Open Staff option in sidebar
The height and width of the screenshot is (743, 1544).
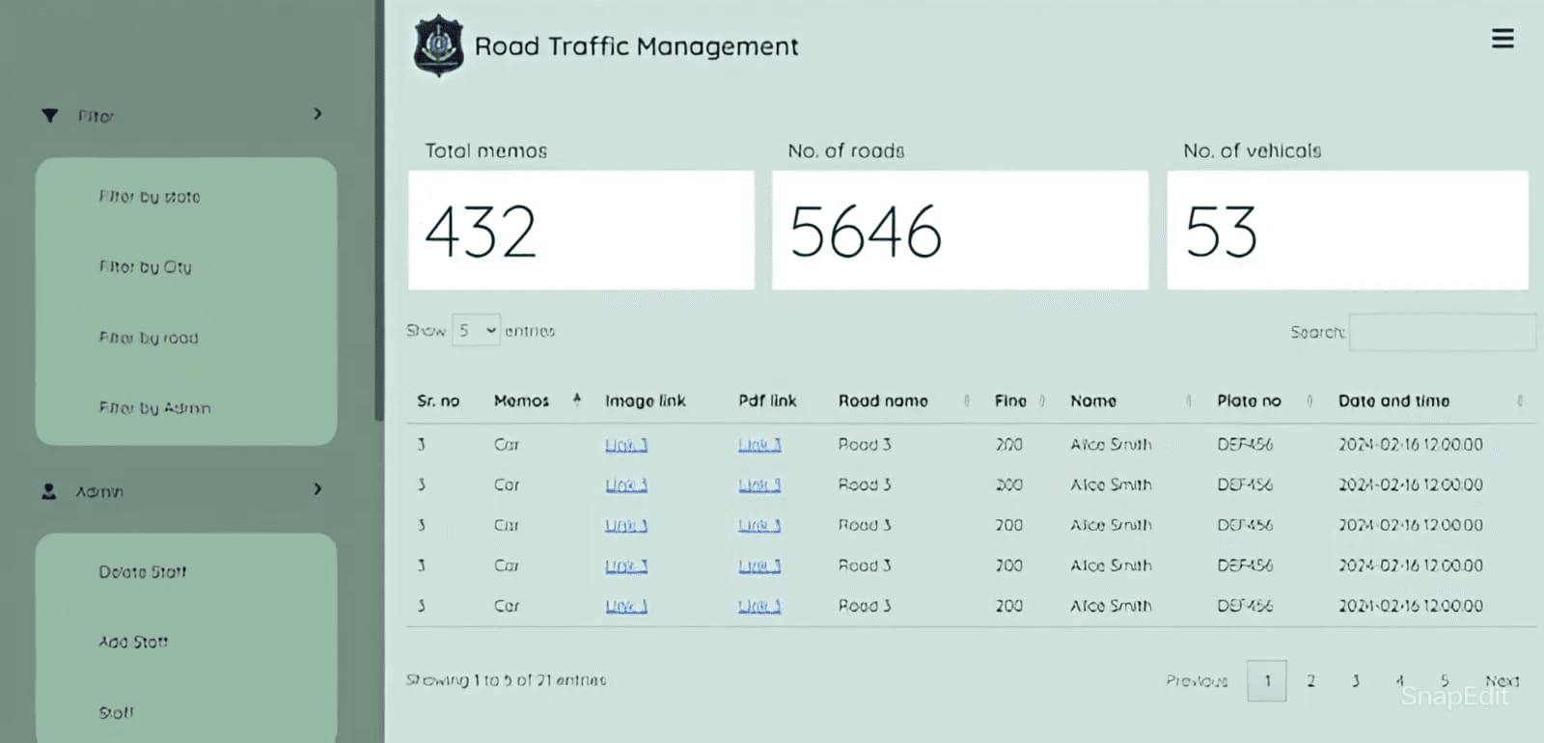[x=116, y=713]
